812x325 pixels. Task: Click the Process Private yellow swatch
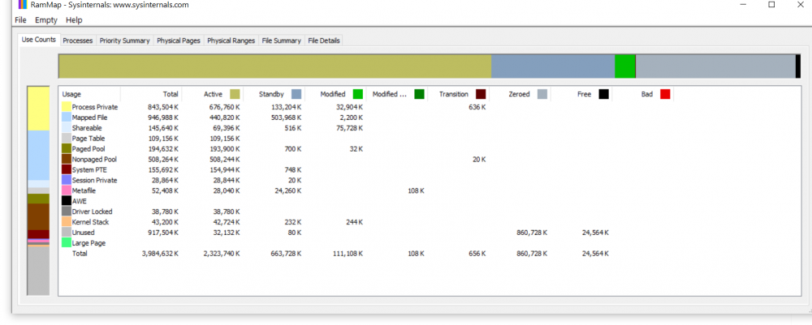pos(67,106)
